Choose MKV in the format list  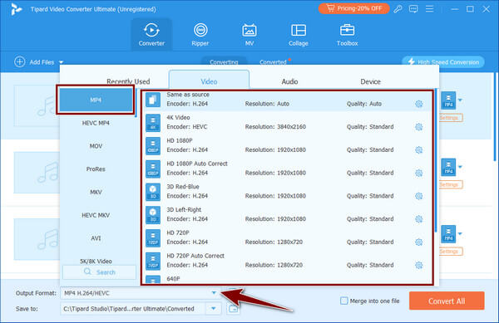click(x=96, y=192)
